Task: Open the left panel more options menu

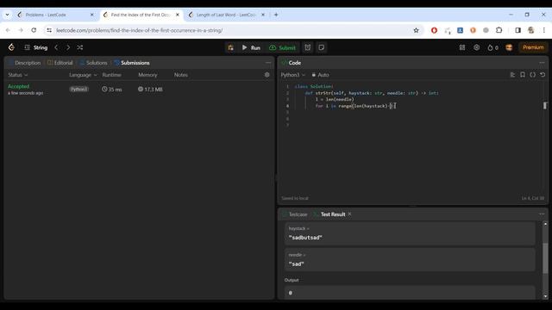Action: (x=268, y=63)
